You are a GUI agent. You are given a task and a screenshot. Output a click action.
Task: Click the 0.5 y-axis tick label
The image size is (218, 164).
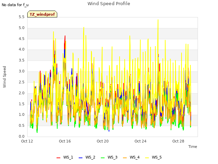coord(21,125)
